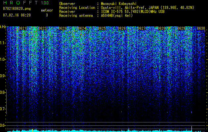Click the 0628 time marker
208x132 pixels.
coord(161,28)
